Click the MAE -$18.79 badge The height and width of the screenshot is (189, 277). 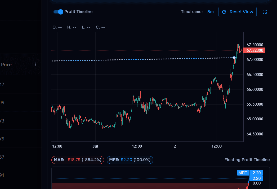(77, 160)
